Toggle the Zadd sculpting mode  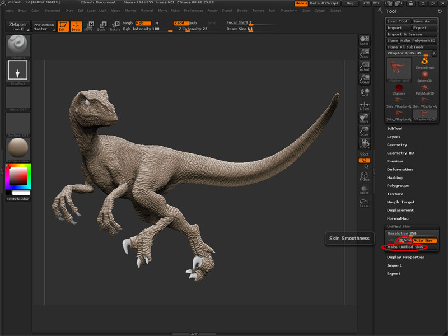pos(180,23)
